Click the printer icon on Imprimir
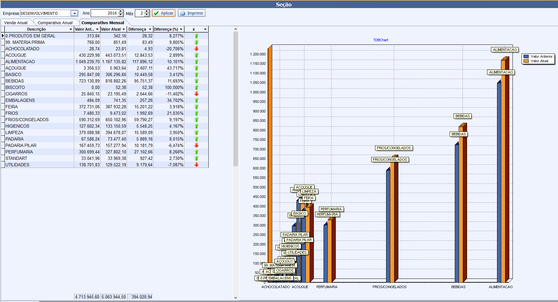 (x=183, y=13)
